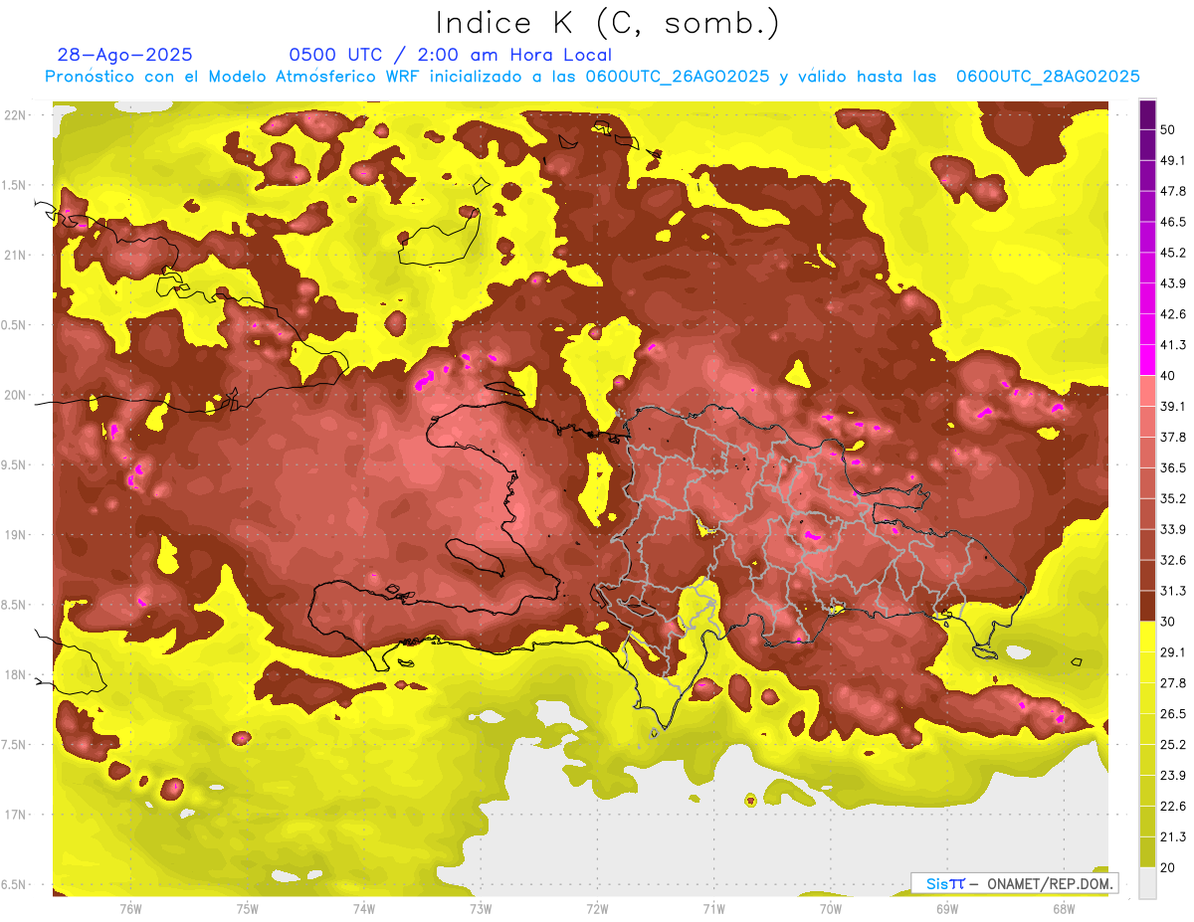Click the '76W' longitude axis label

pyautogui.click(x=130, y=909)
